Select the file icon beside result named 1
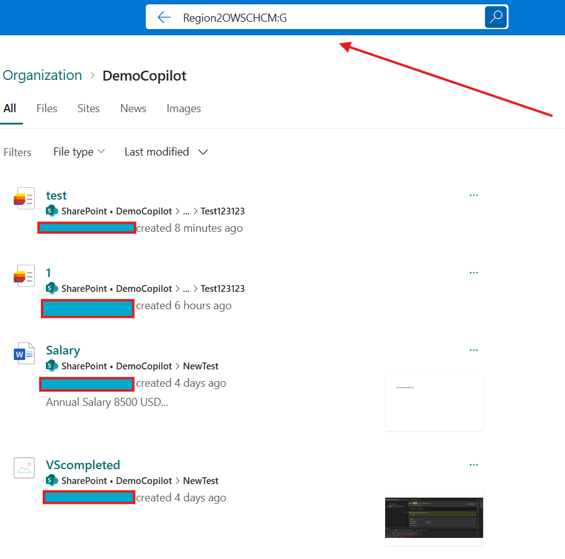565x559 pixels. coord(24,276)
